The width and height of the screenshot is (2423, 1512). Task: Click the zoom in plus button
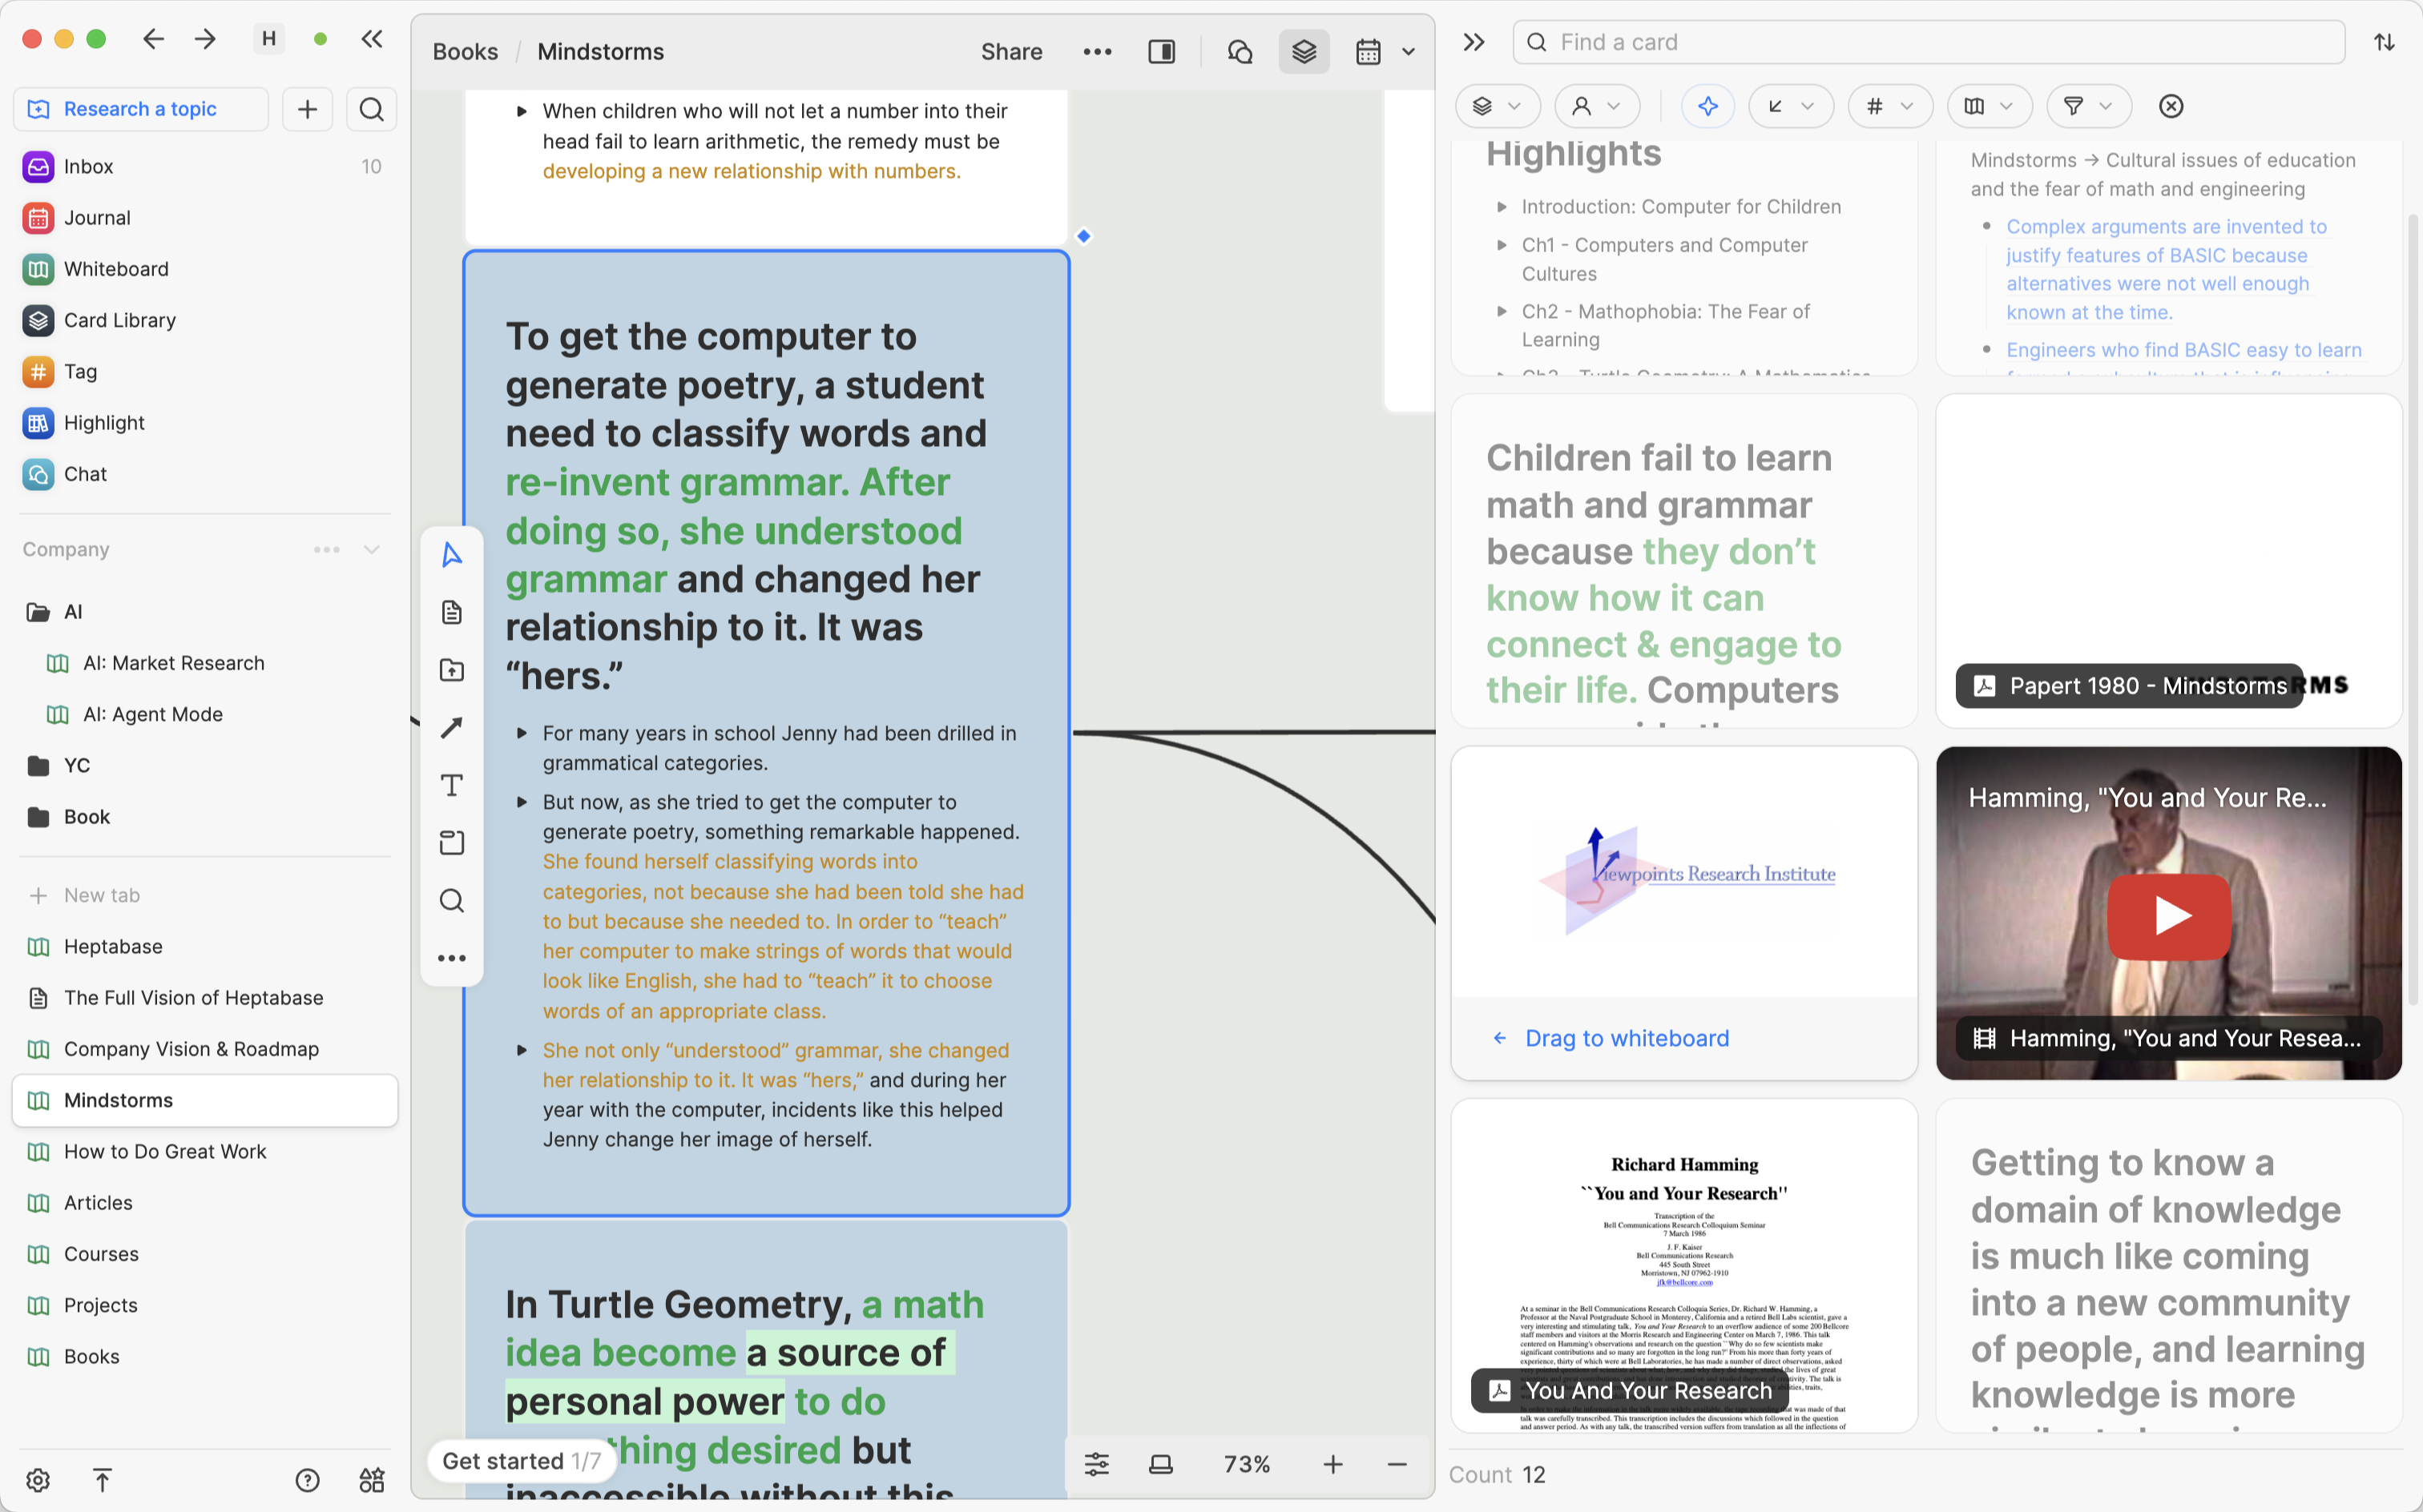pyautogui.click(x=1332, y=1464)
